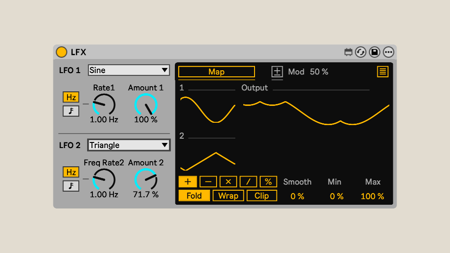
Task: Open the LFO 2 Triangle waveform dropdown
Action: tap(129, 145)
